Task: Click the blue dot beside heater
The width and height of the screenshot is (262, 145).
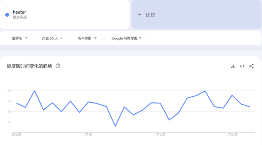Action: pyautogui.click(x=7, y=15)
